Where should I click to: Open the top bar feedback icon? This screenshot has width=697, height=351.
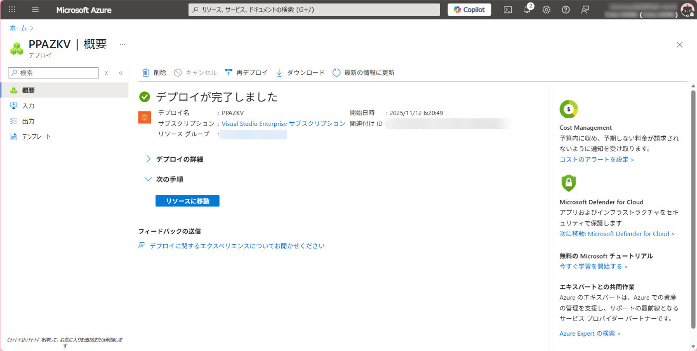(585, 9)
